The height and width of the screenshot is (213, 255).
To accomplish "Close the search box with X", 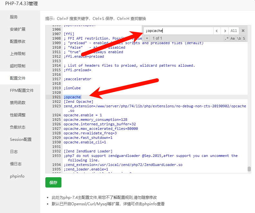I will 243,31.
